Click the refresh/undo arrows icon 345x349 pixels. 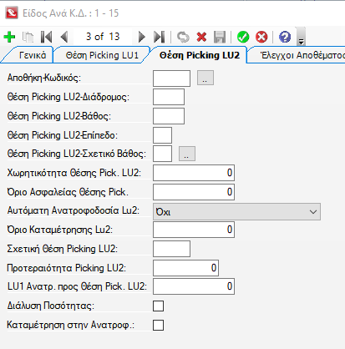(x=183, y=37)
